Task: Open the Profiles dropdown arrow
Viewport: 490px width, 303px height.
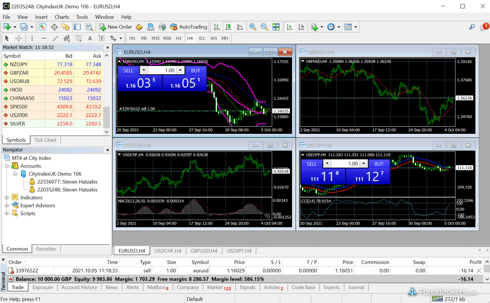Action: pos(31,27)
